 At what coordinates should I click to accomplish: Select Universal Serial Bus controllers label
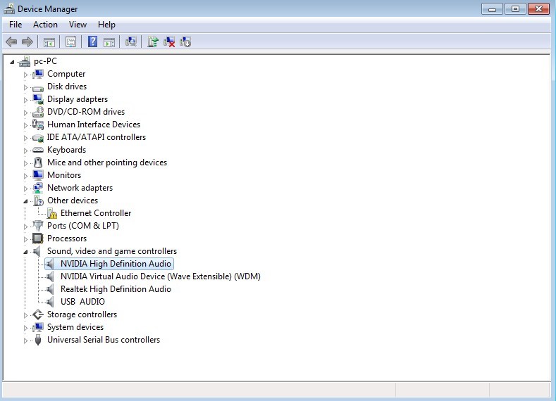104,340
